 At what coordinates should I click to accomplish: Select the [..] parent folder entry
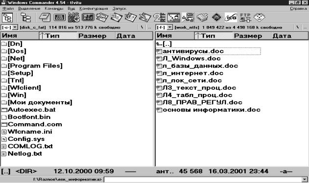[x=164, y=44]
